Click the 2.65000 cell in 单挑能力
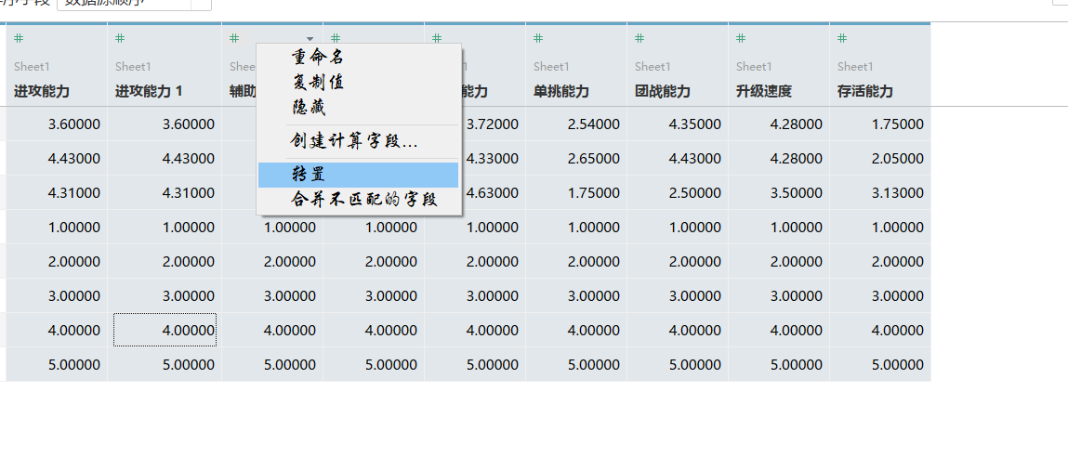1068x470 pixels. (x=576, y=159)
